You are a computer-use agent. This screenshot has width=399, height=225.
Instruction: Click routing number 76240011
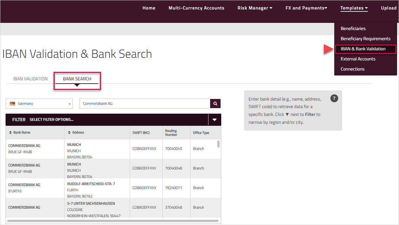click(x=174, y=188)
